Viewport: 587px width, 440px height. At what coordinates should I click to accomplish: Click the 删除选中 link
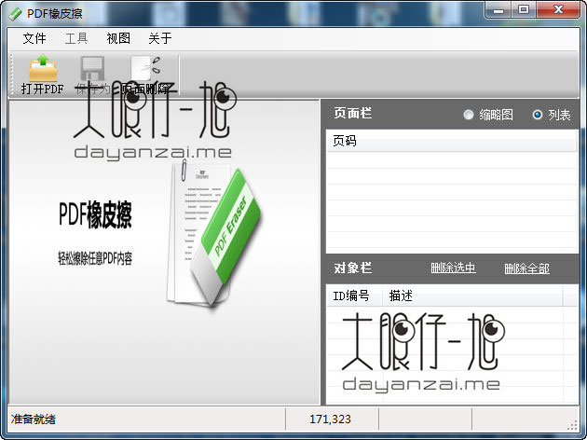pos(453,268)
